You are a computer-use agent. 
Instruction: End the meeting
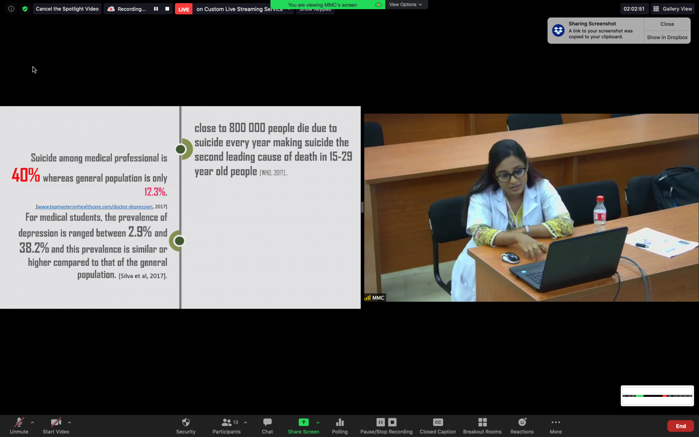click(680, 426)
